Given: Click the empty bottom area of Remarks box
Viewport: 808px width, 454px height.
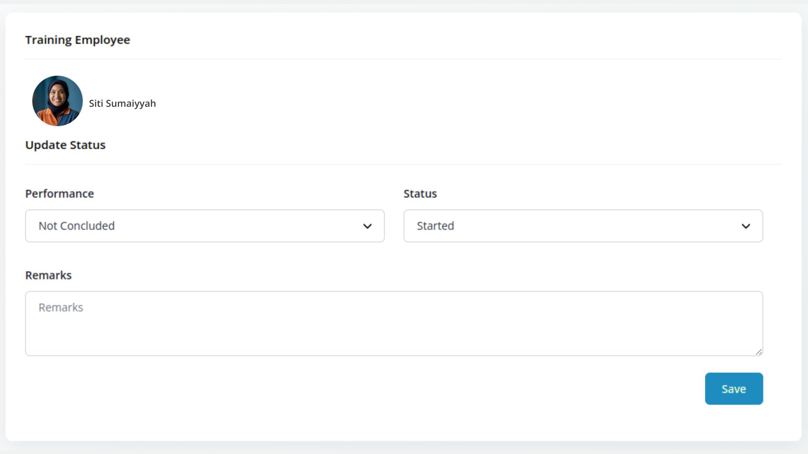Looking at the screenshot, I should tap(393, 343).
